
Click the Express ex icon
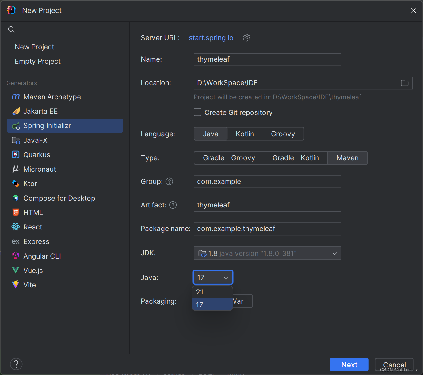(16, 242)
